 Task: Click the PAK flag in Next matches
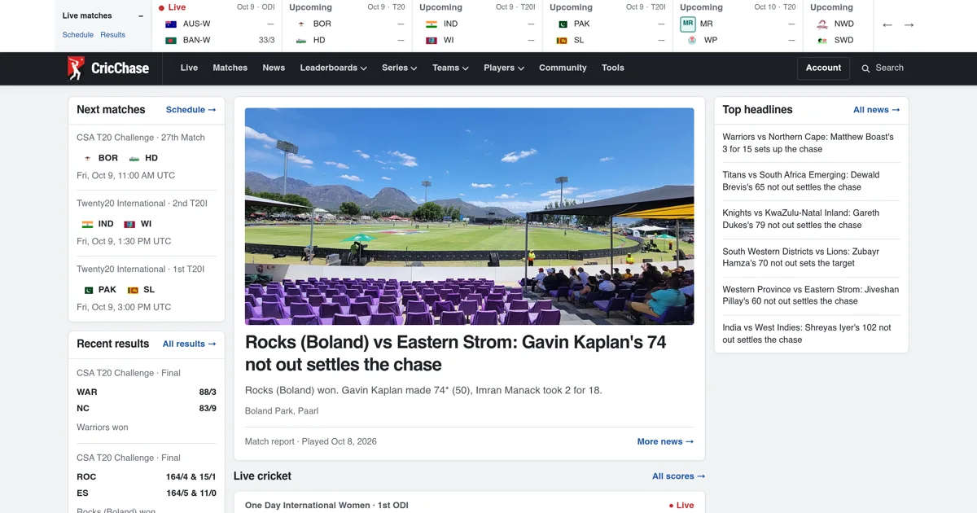(88, 290)
